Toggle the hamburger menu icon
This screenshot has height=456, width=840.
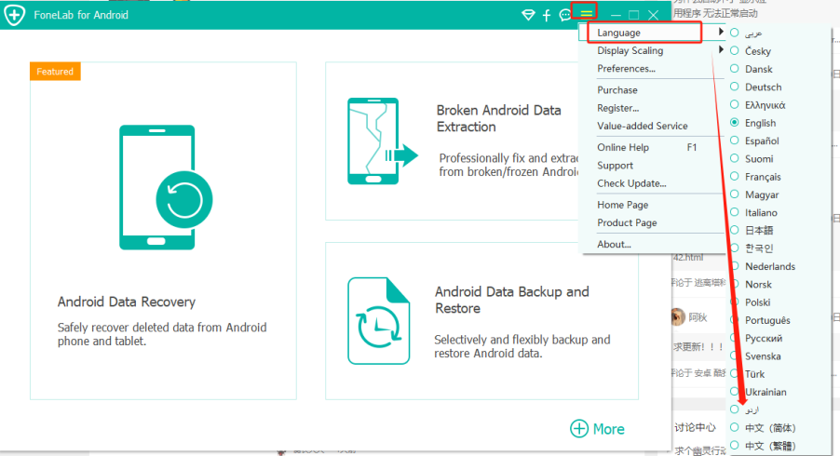[586, 13]
